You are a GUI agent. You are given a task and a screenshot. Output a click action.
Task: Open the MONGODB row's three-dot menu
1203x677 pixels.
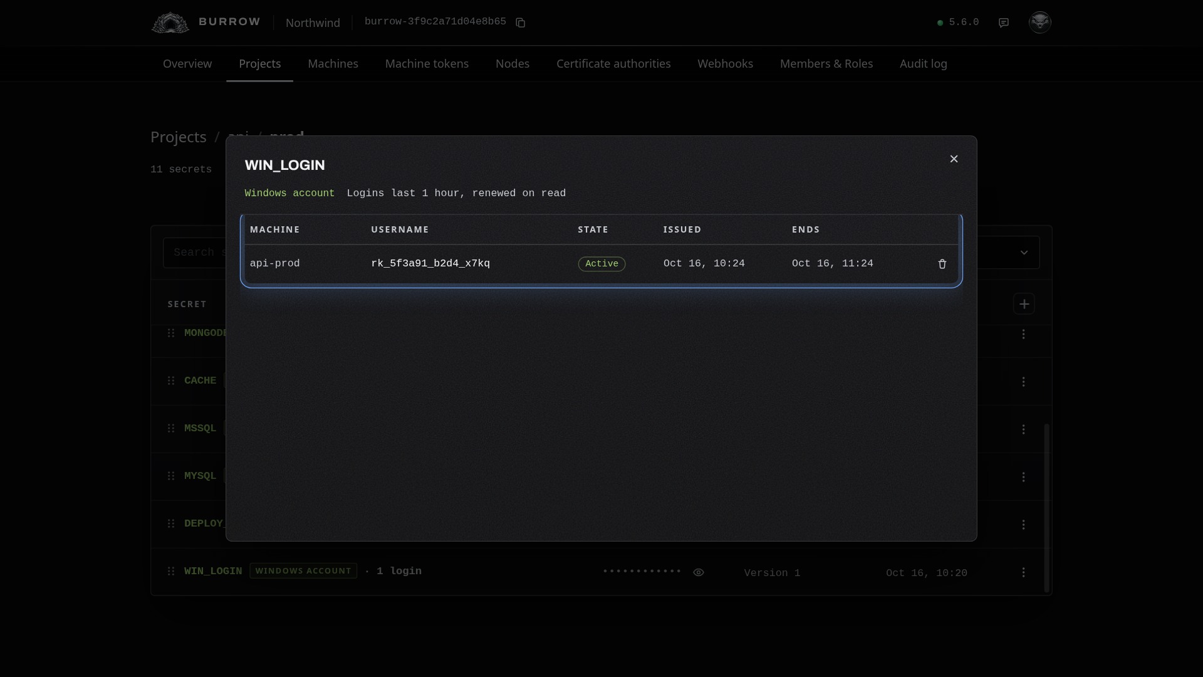pyautogui.click(x=1023, y=334)
